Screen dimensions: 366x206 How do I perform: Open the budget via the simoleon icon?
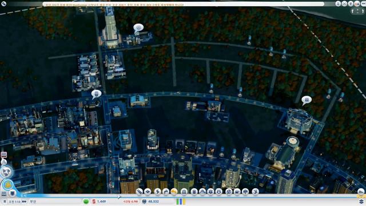[94, 201]
